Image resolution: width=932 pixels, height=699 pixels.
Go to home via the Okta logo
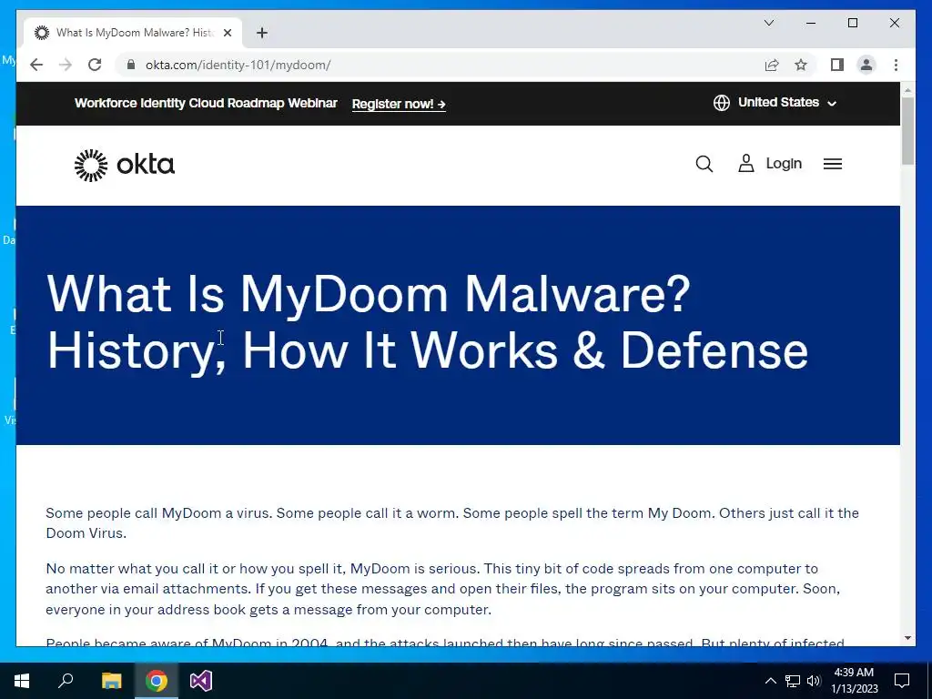click(124, 165)
